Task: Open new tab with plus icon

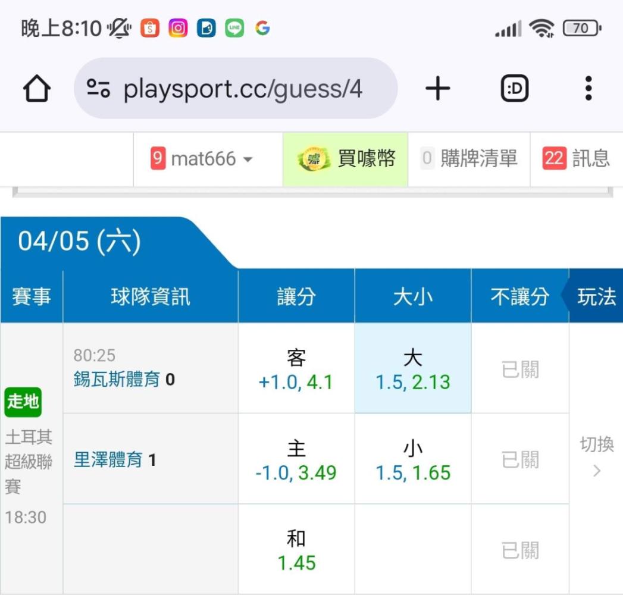Action: point(437,89)
